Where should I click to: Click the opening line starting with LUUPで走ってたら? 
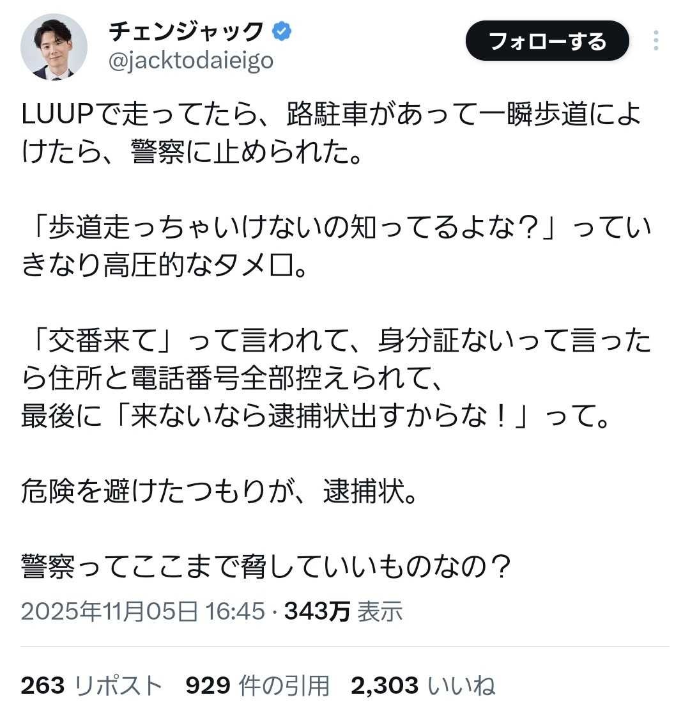(331, 116)
